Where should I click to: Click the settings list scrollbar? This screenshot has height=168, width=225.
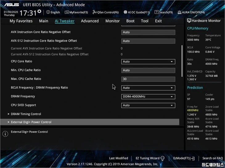click(x=182, y=61)
